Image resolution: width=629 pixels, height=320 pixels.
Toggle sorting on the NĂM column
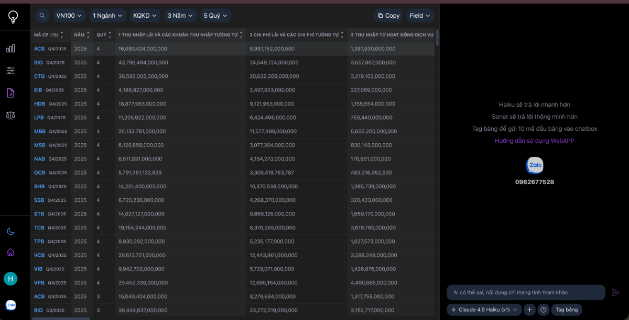pyautogui.click(x=89, y=35)
